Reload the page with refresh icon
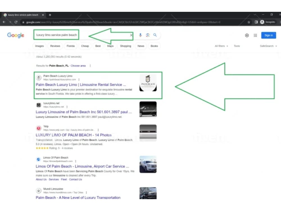 point(16,22)
